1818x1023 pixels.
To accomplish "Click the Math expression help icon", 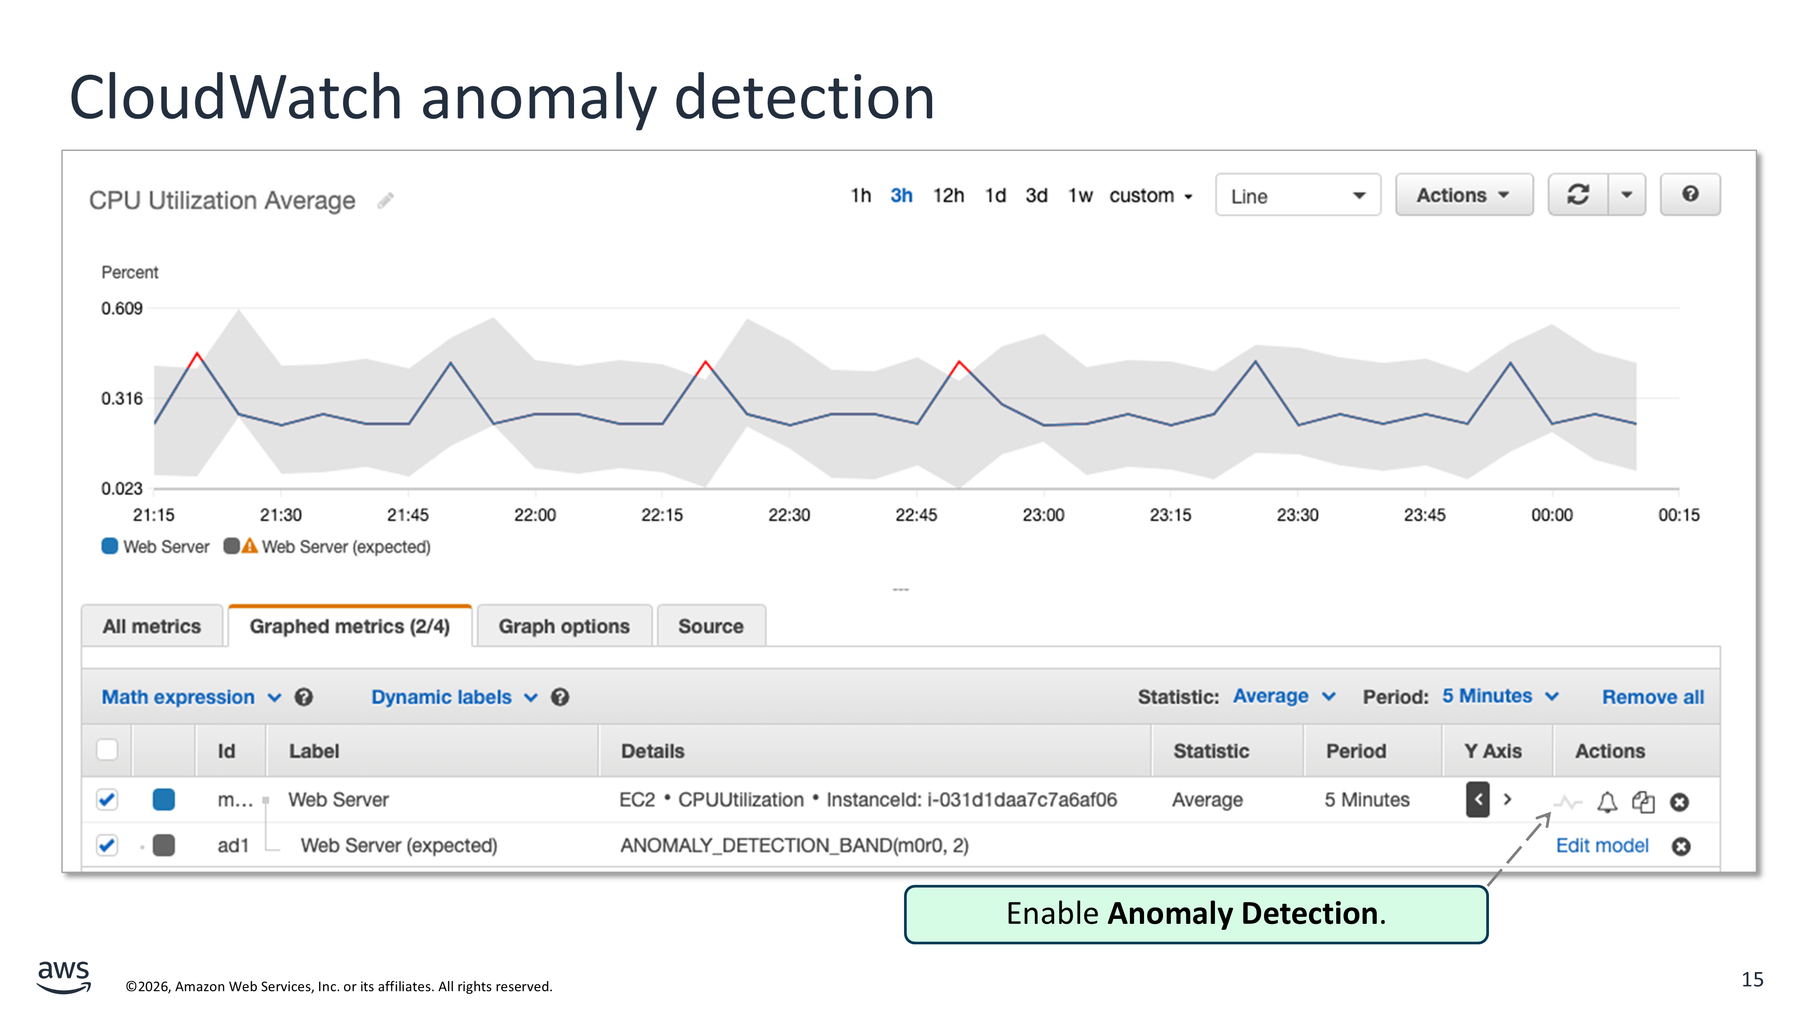I will point(304,697).
